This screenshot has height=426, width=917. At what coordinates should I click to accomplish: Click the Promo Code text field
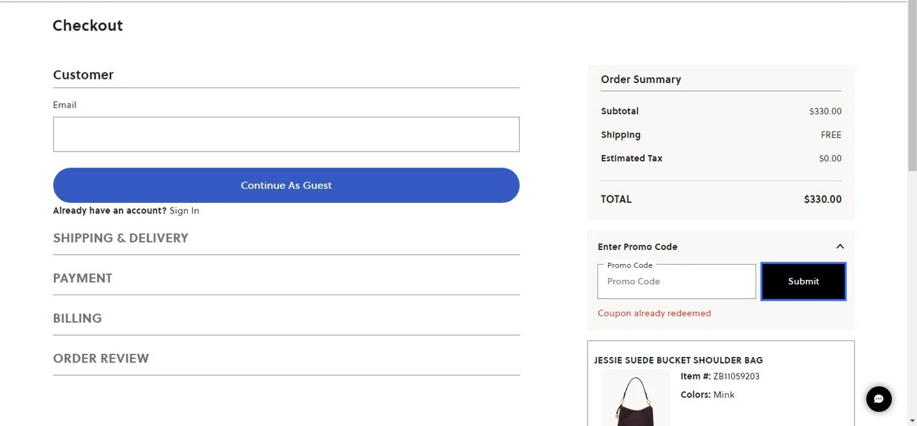point(676,282)
